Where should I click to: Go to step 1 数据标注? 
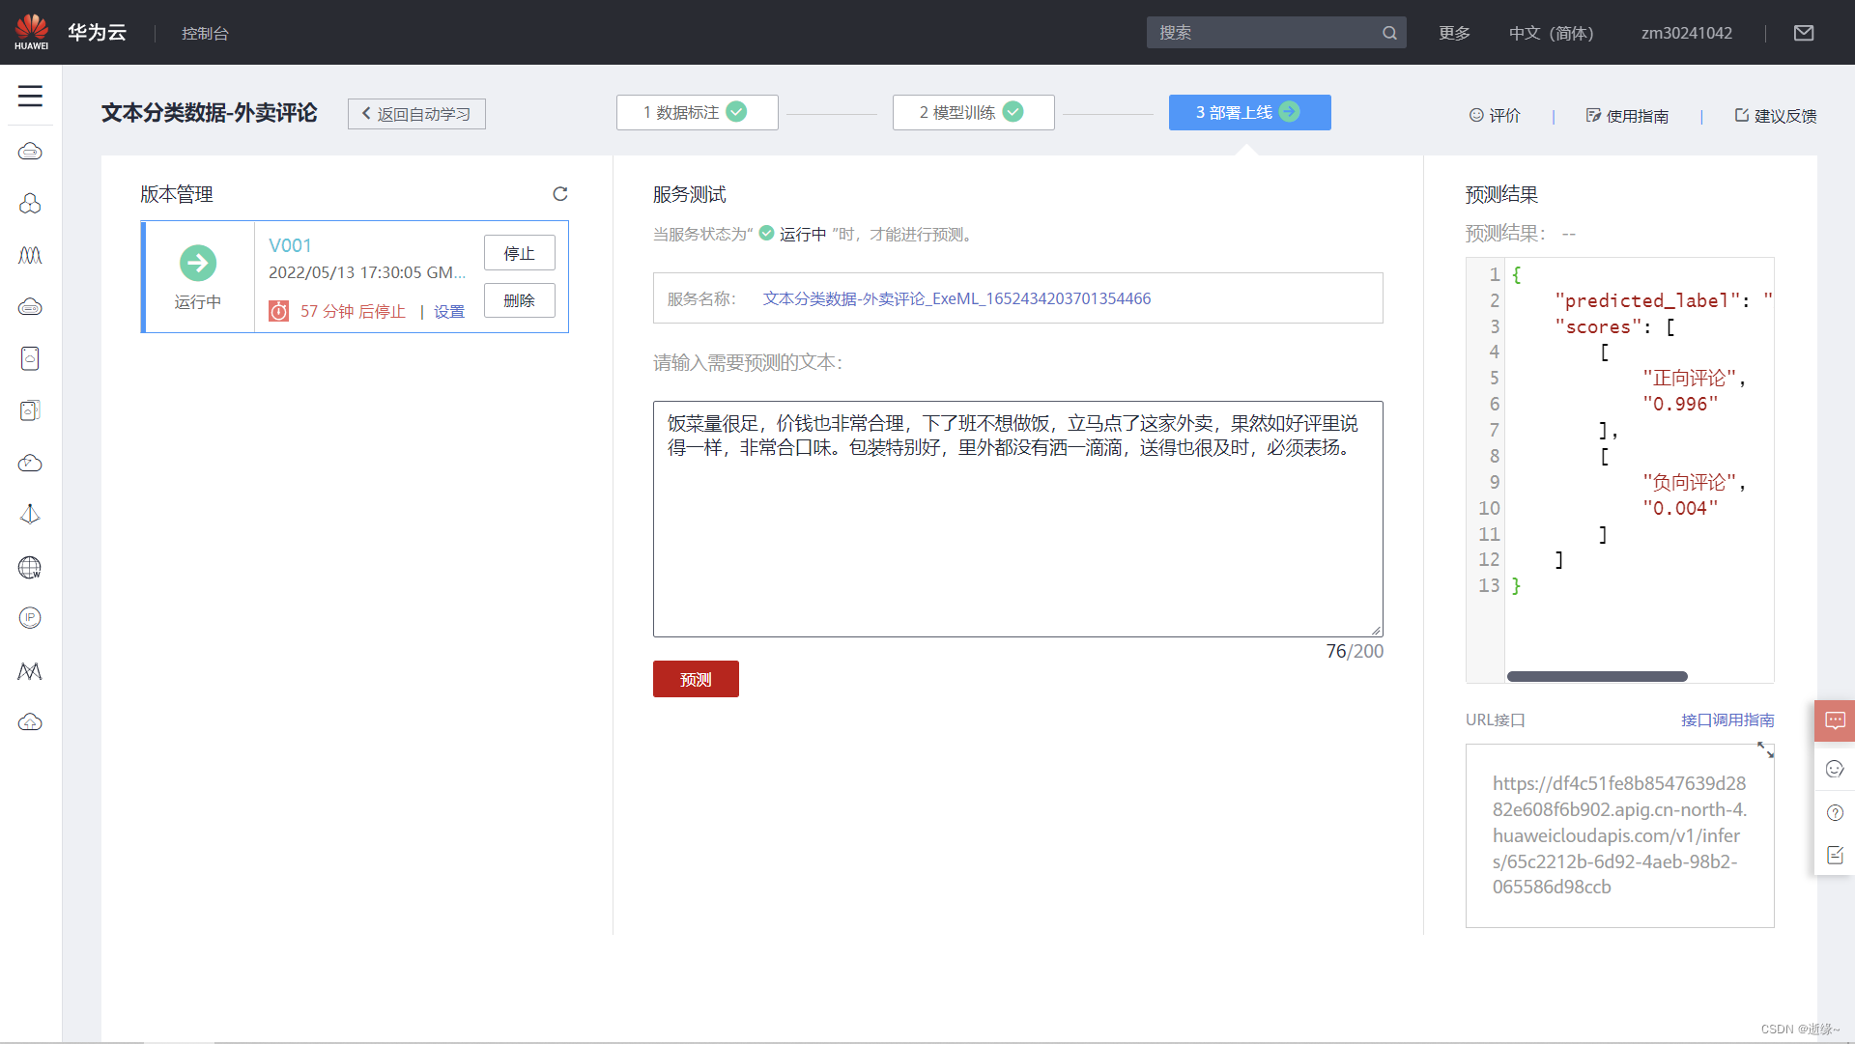click(697, 112)
